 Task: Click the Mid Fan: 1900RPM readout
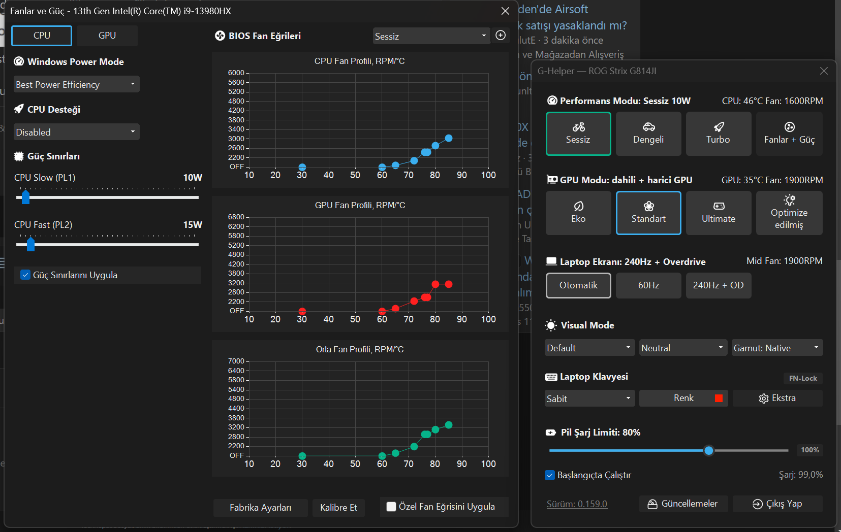coord(785,261)
